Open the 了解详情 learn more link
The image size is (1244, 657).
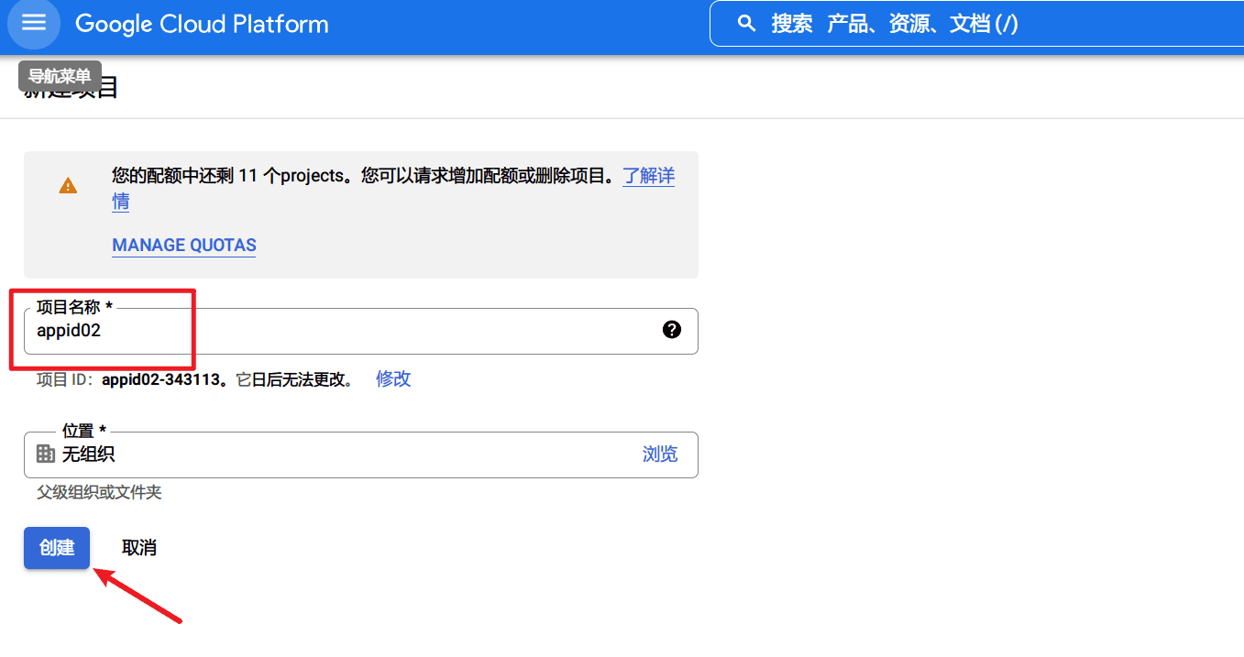(649, 176)
